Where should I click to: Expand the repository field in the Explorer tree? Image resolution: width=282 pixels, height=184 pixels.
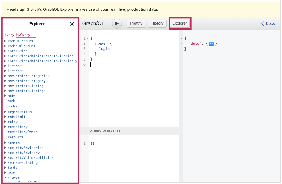coord(5,127)
